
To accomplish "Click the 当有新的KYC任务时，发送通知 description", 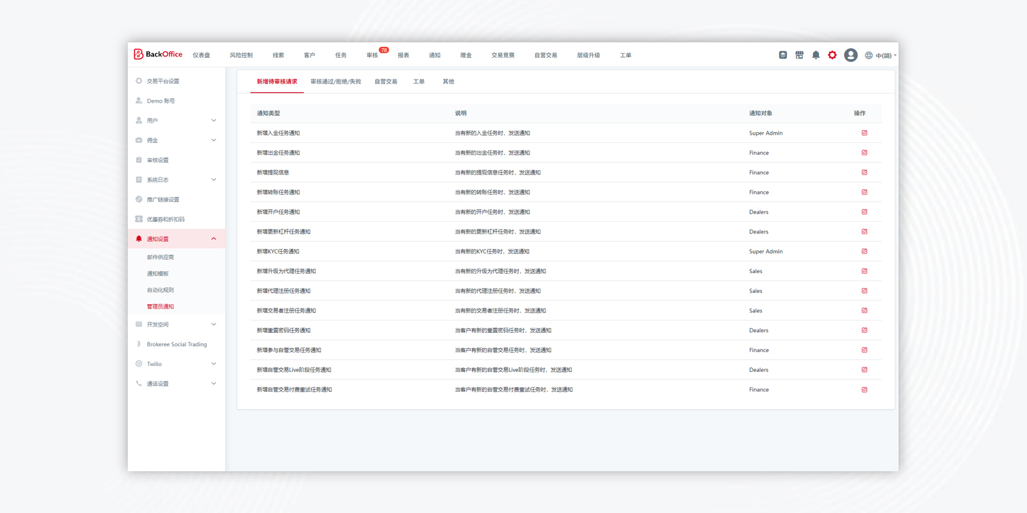I will 492,251.
